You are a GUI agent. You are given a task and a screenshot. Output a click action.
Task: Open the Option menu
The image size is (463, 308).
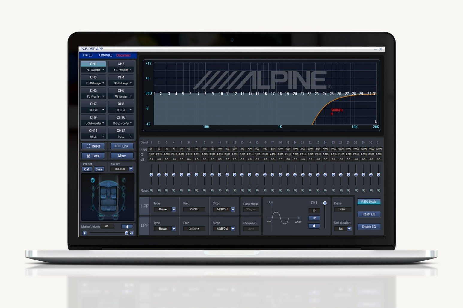click(105, 55)
